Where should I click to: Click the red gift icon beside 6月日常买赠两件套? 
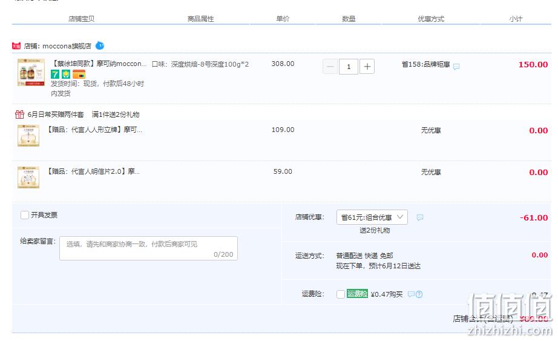pyautogui.click(x=19, y=114)
